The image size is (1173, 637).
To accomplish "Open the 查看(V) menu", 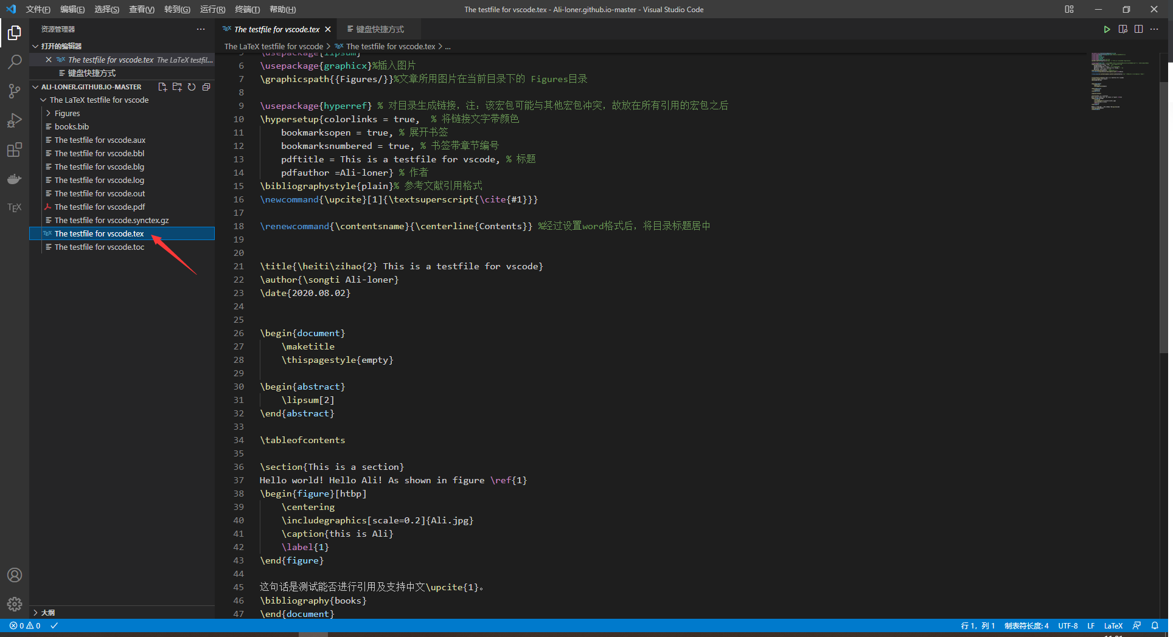I will click(142, 9).
